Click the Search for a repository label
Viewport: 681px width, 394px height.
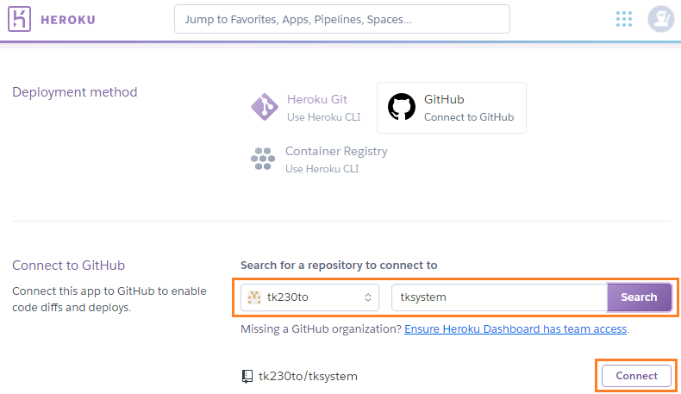[339, 266]
